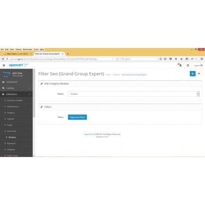Open the Status dropdown showing Enabled
Screen dimensions: 205x205
pyautogui.click(x=134, y=94)
